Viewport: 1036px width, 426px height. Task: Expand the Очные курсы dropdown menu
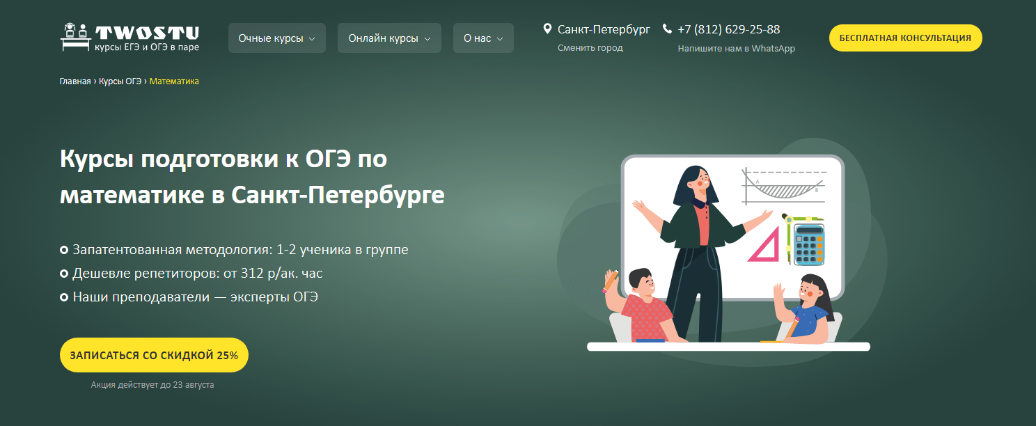coord(276,38)
